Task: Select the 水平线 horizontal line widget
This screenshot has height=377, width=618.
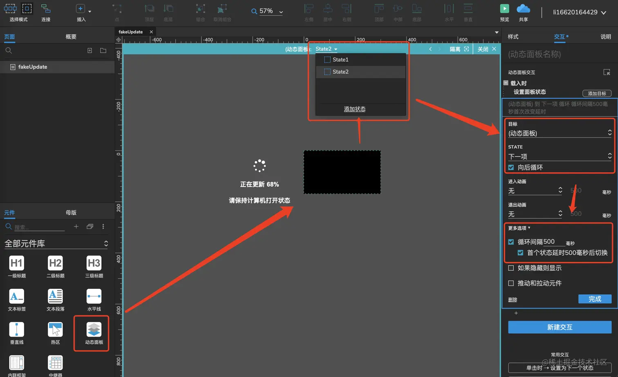Action: click(94, 300)
